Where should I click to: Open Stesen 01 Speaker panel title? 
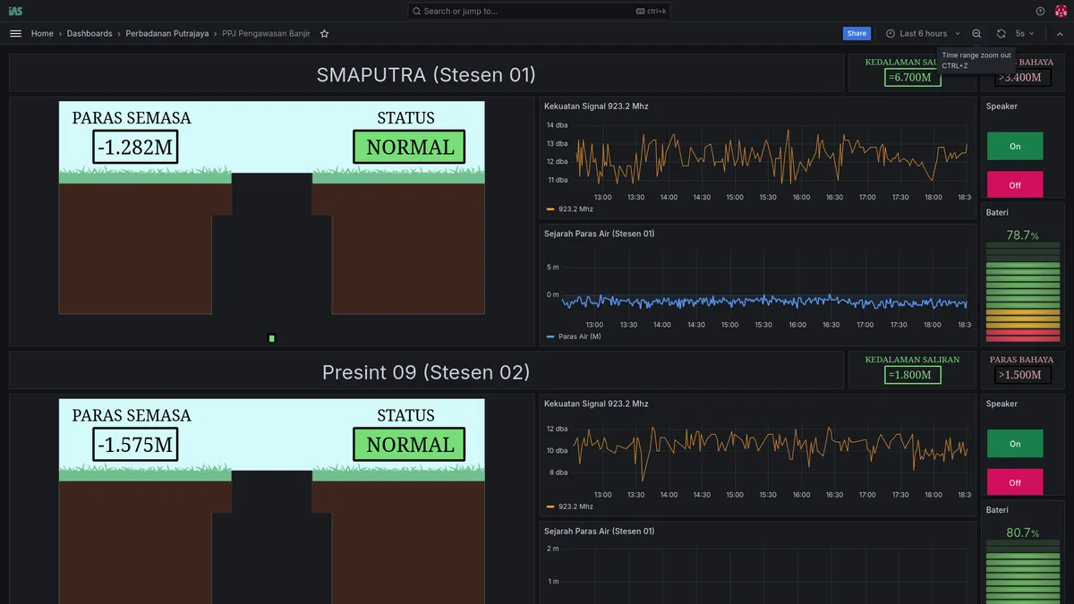tap(1002, 106)
